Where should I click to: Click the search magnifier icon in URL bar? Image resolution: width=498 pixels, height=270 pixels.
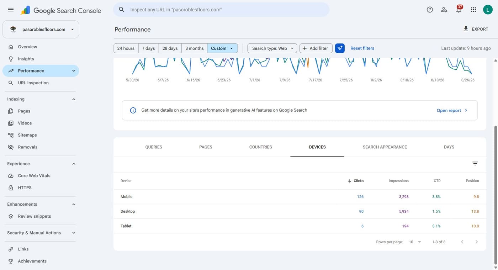(x=122, y=10)
